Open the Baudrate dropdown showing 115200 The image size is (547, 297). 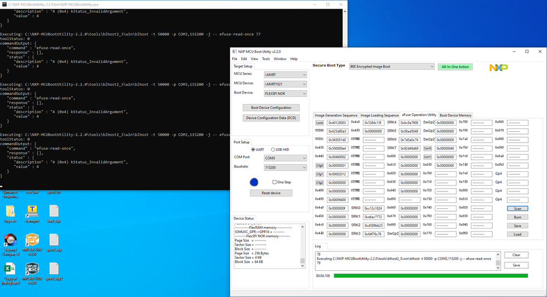(285, 167)
